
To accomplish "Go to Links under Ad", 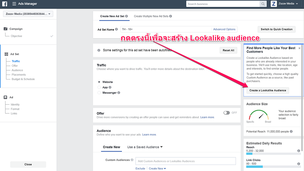I will pos(14,113).
